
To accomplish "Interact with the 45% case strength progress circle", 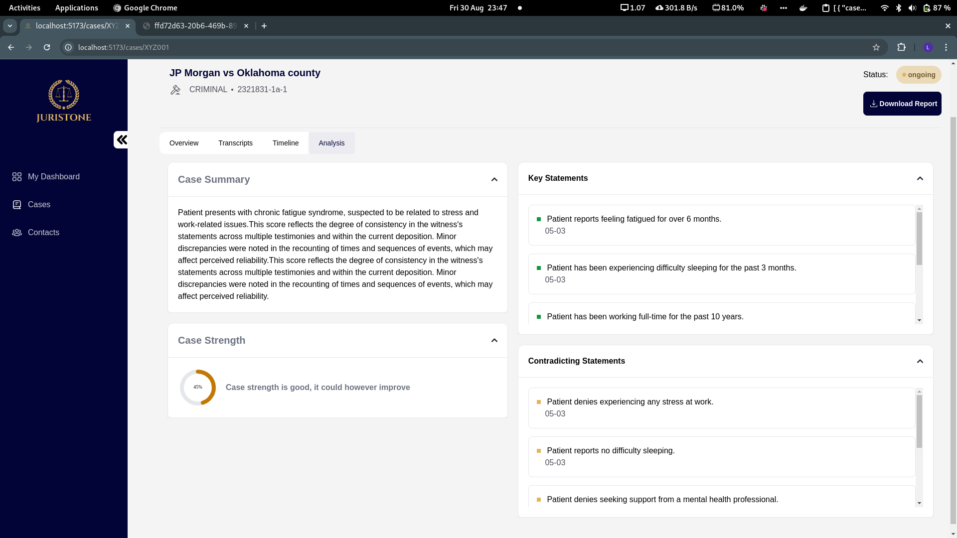I will coord(197,387).
